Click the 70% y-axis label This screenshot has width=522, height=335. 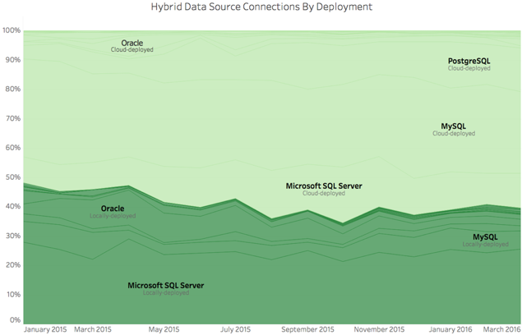tap(13, 118)
